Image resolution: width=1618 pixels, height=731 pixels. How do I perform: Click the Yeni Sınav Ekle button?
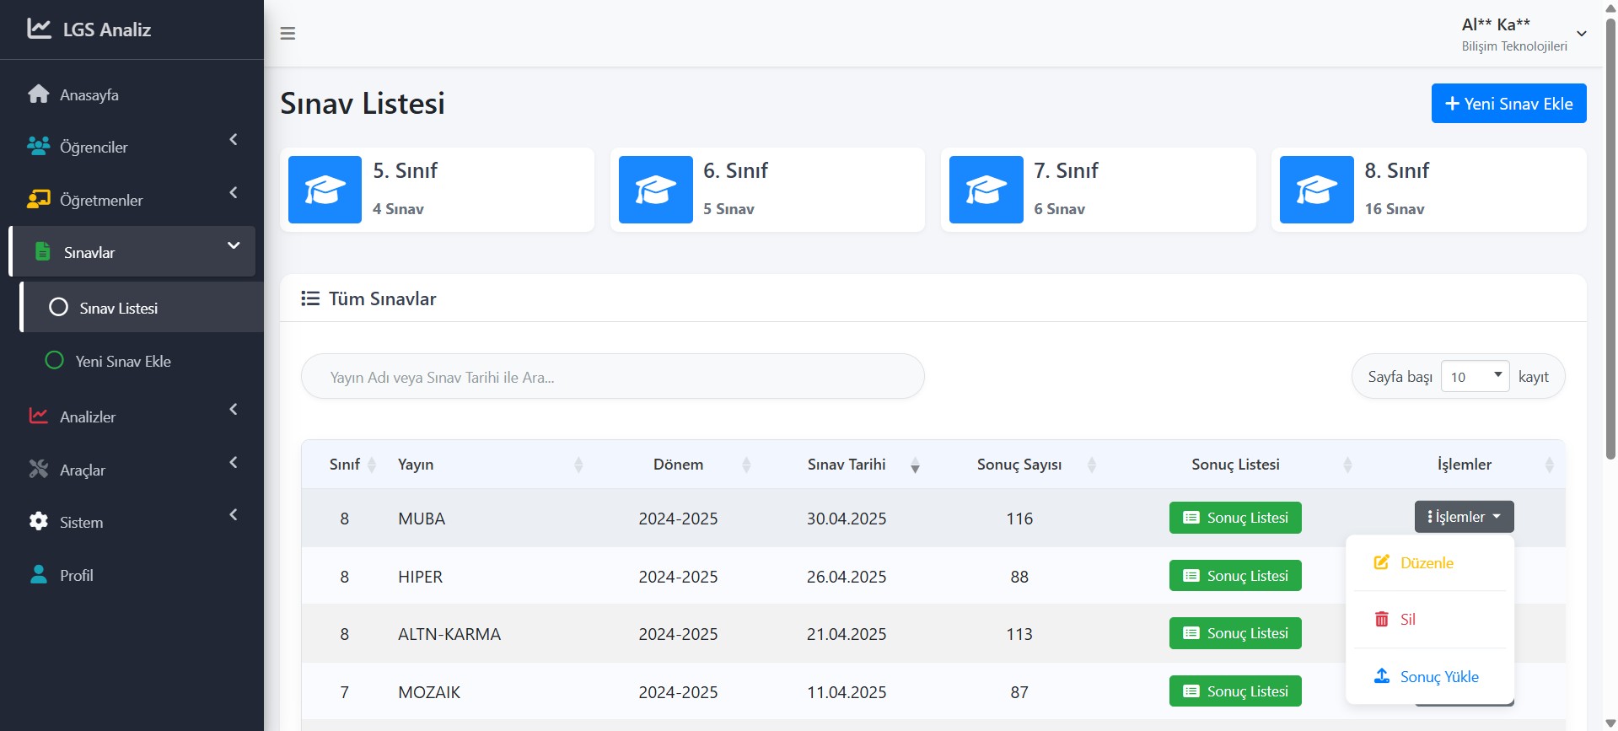(x=1508, y=104)
